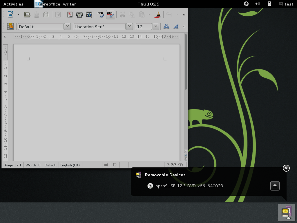Open a file with the folder icon
The height and width of the screenshot is (223, 297).
[27, 15]
